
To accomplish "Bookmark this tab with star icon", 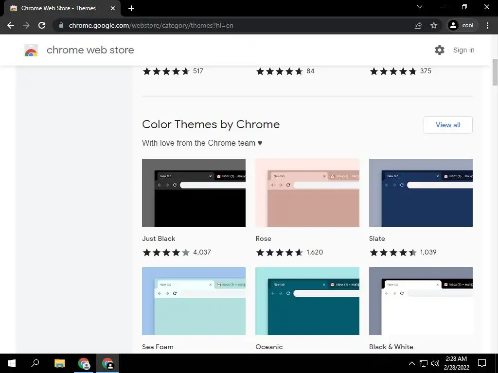I will tap(434, 25).
